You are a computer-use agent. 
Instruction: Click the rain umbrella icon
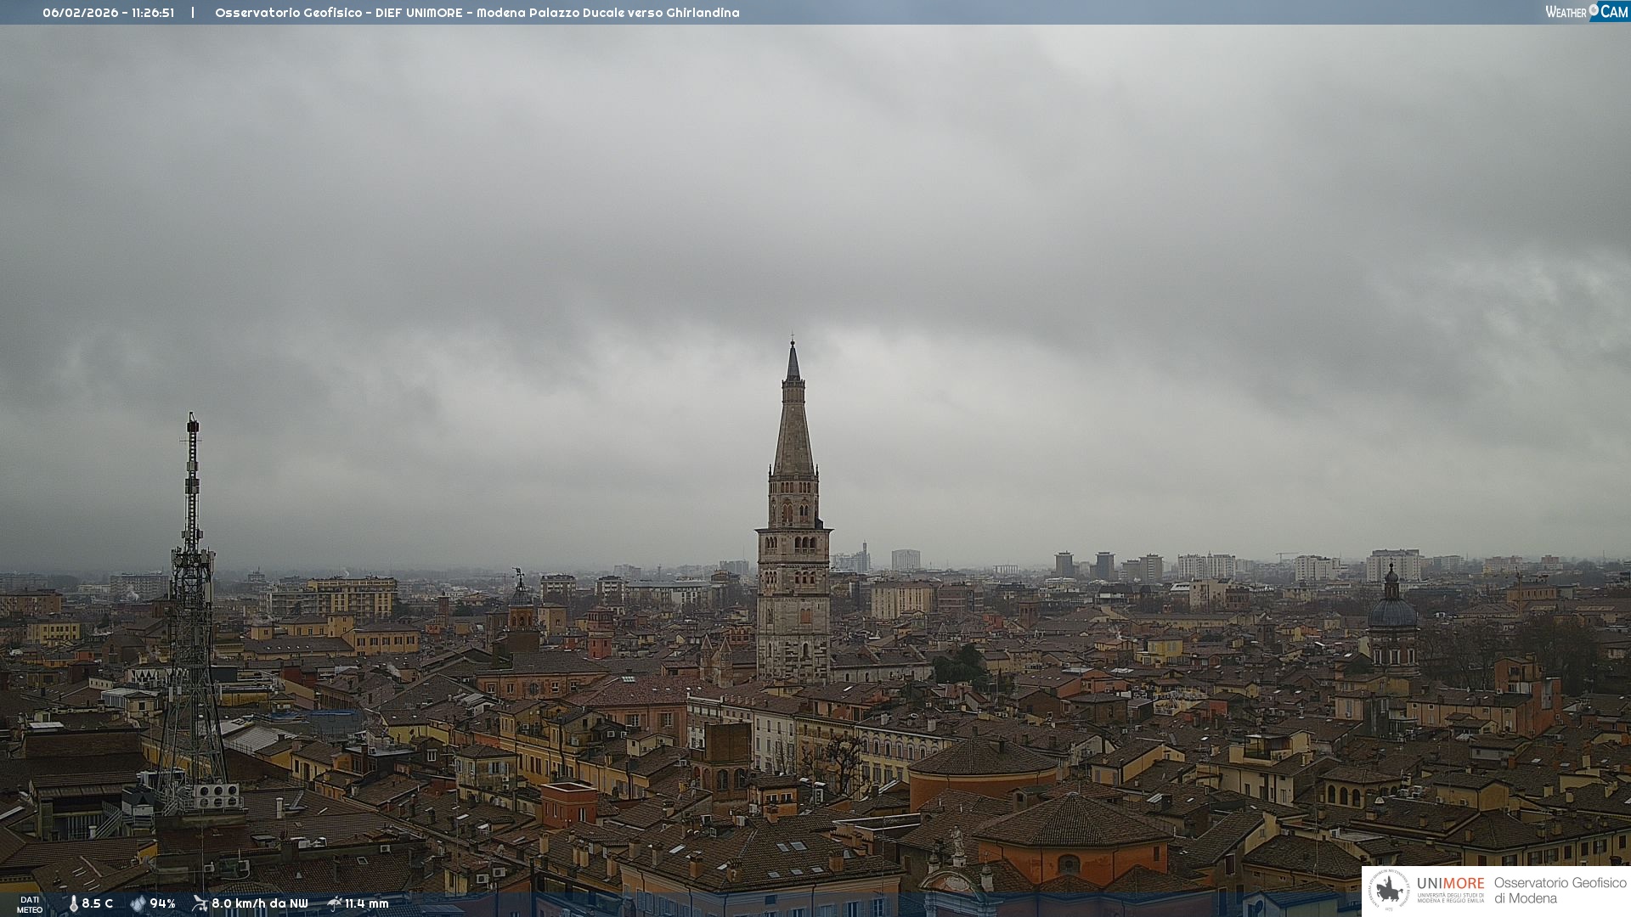(334, 903)
